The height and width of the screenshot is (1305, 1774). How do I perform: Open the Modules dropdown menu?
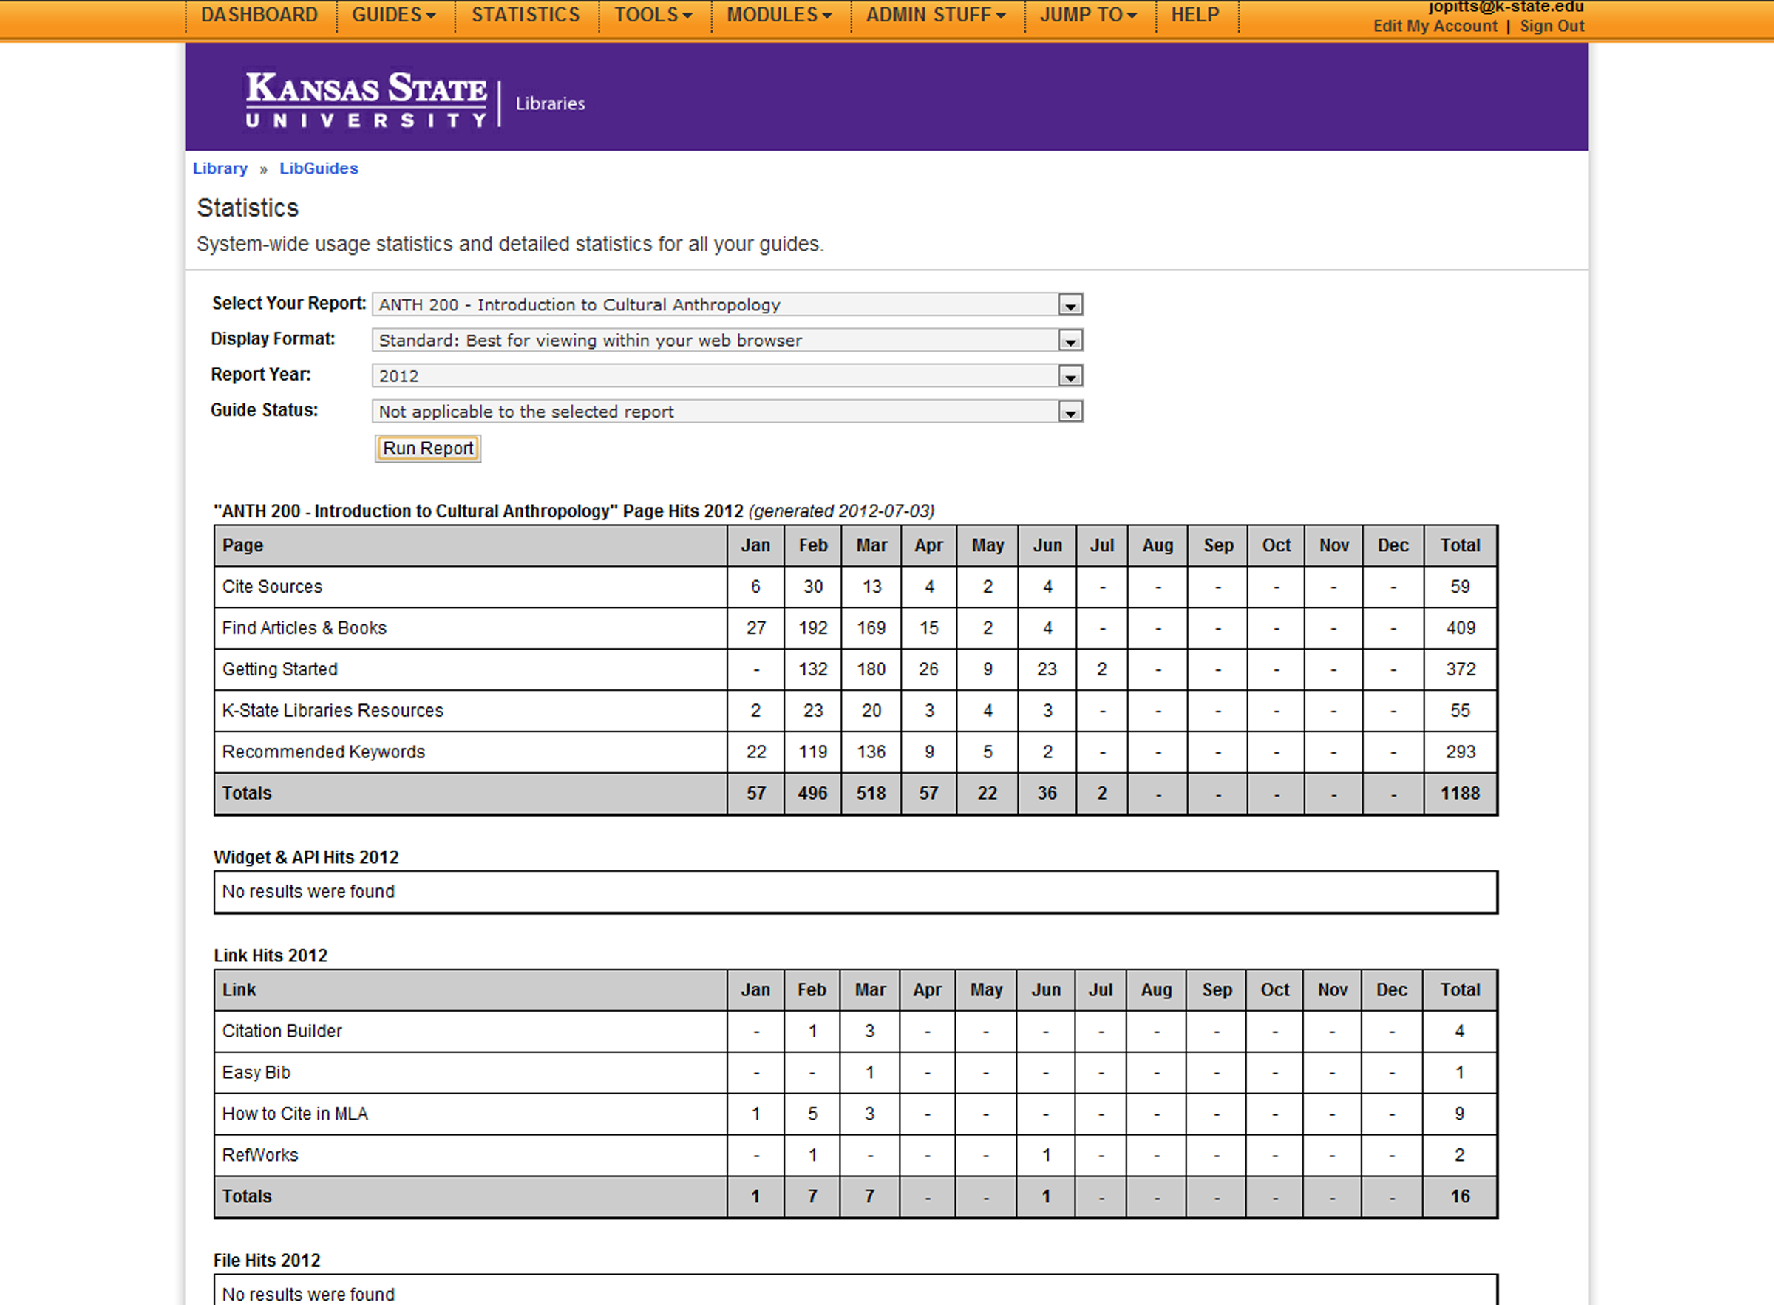point(779,15)
